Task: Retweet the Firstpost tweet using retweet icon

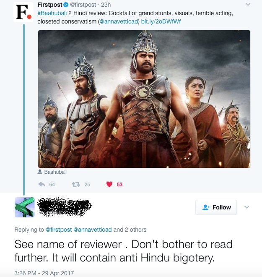Action: pos(76,184)
